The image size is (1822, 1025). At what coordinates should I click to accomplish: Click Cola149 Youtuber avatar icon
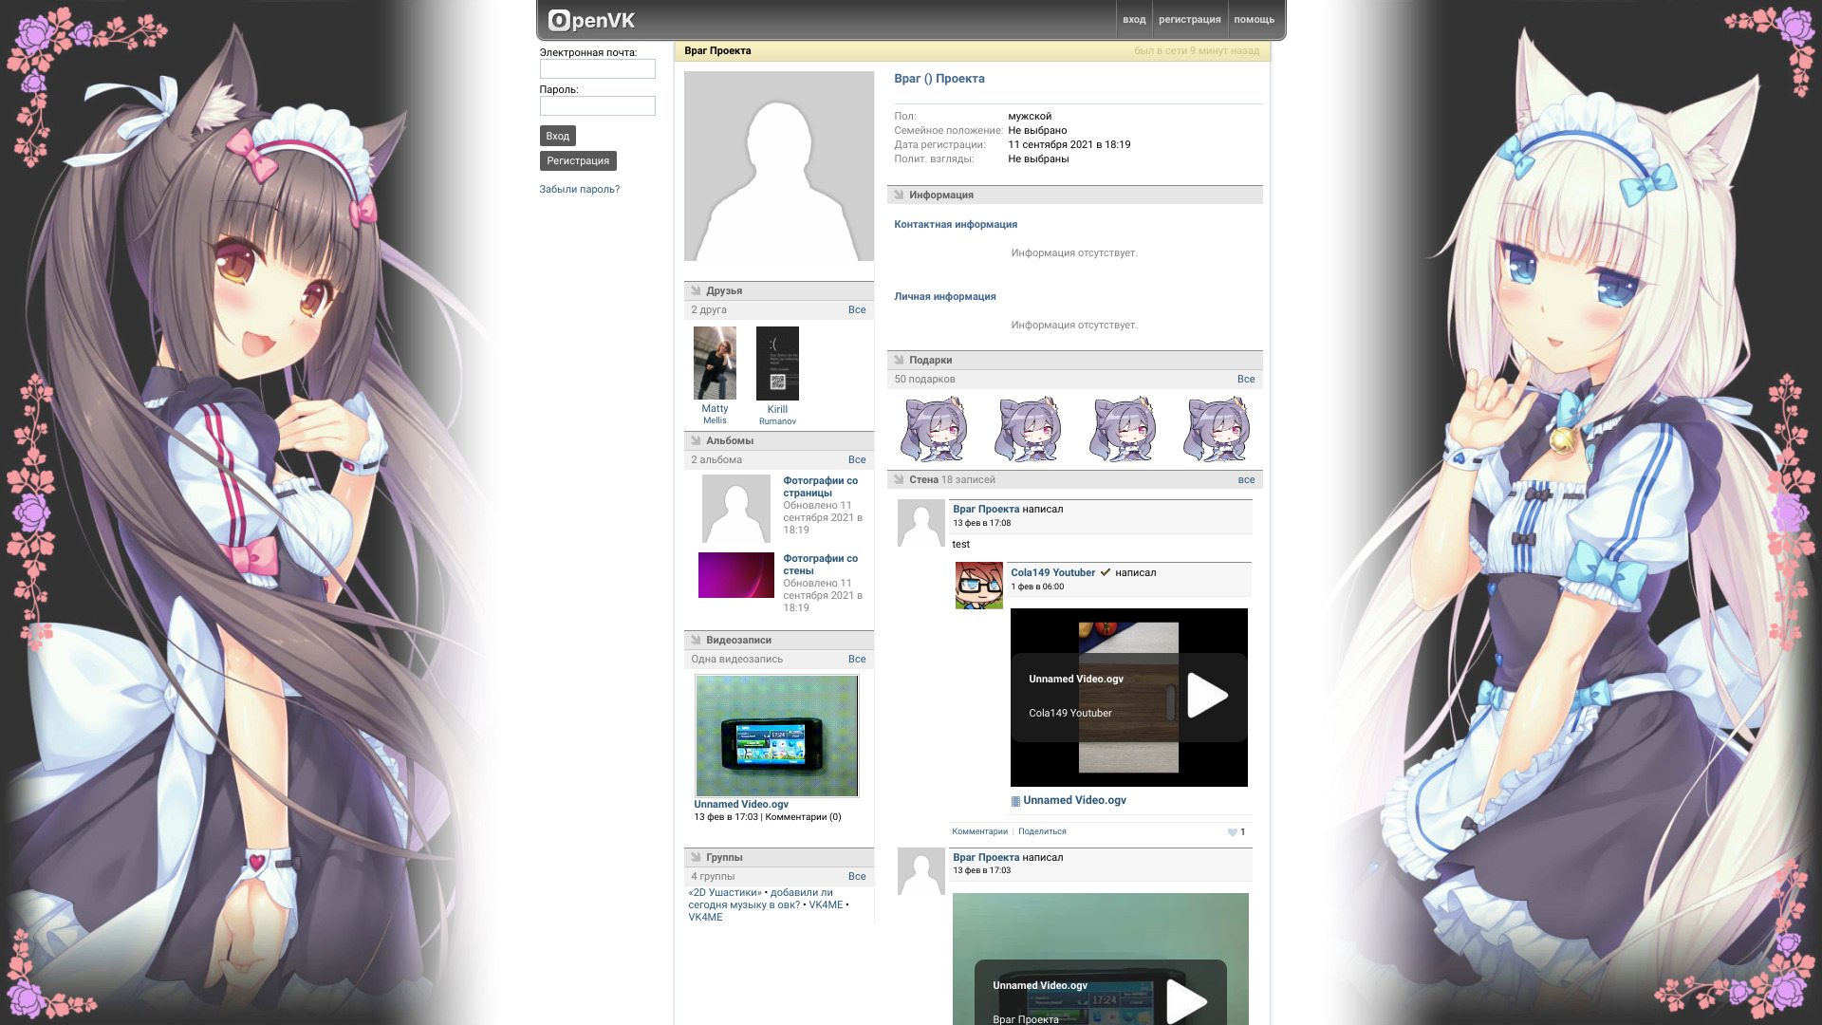[978, 586]
